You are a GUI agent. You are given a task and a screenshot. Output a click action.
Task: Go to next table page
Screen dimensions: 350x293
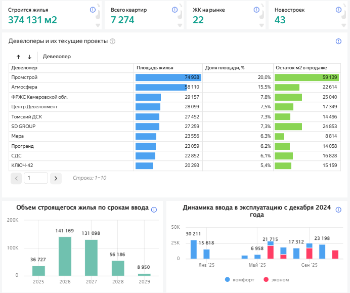(x=56, y=178)
